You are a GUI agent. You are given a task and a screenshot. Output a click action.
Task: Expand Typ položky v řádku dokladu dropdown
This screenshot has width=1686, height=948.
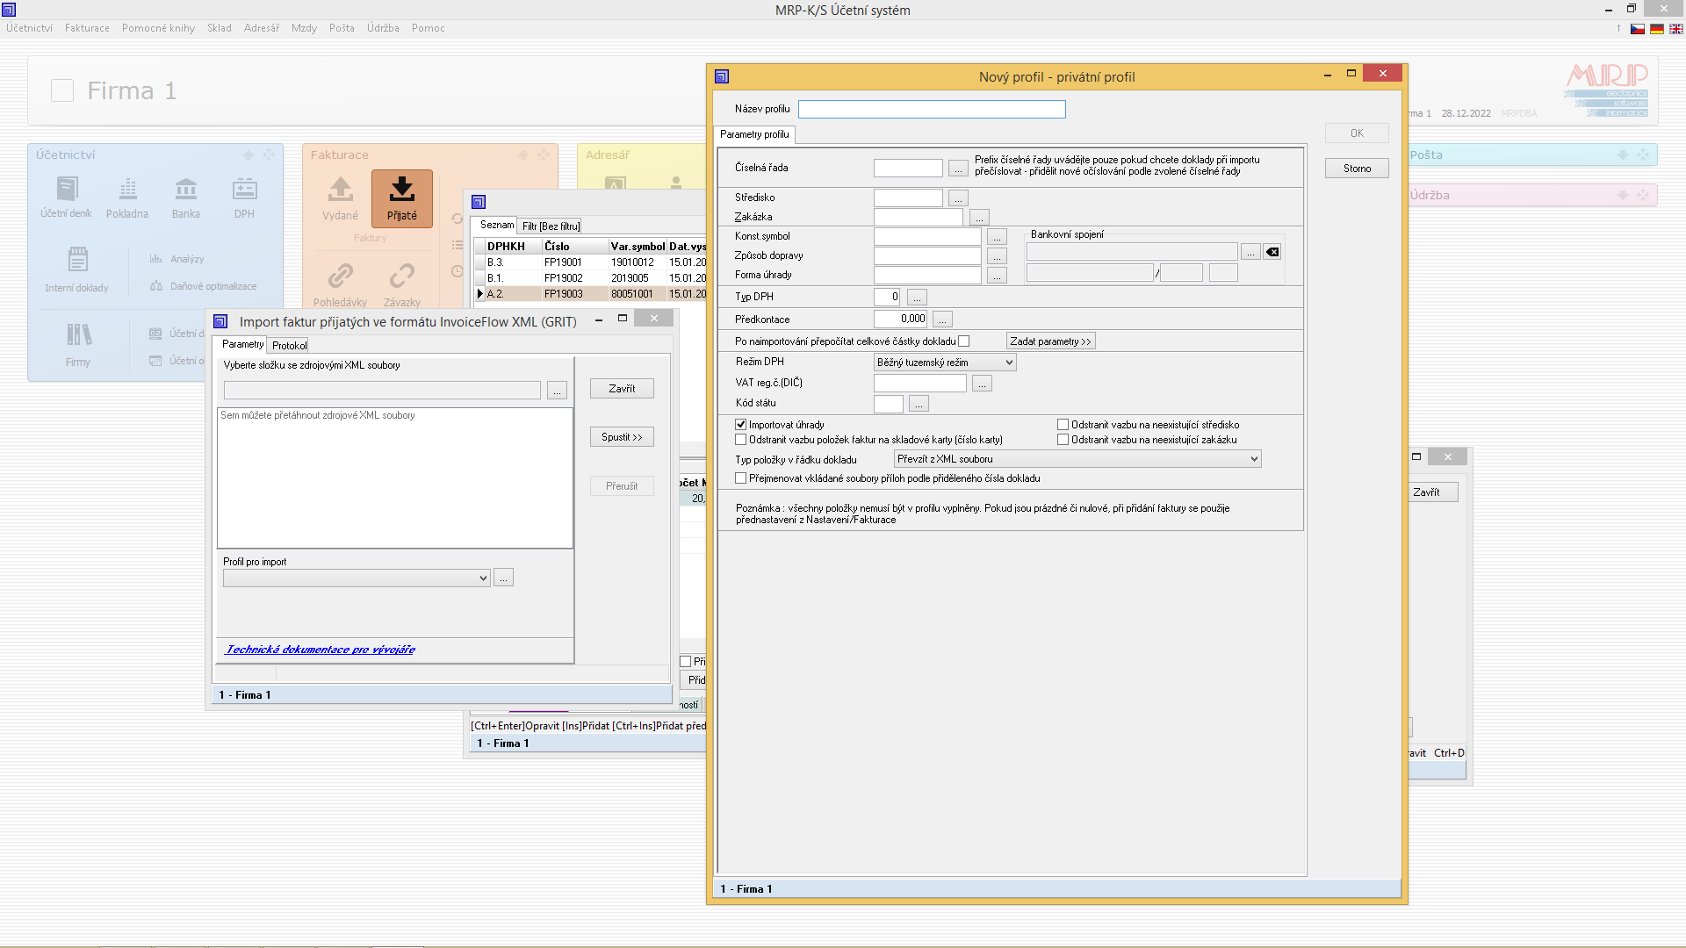click(1254, 458)
